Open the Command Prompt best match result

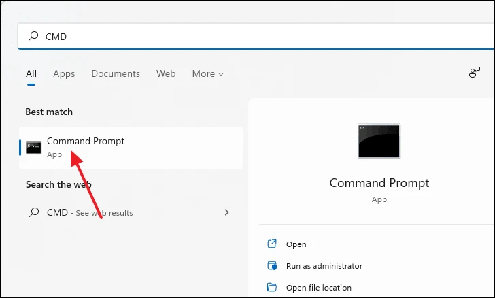point(131,148)
